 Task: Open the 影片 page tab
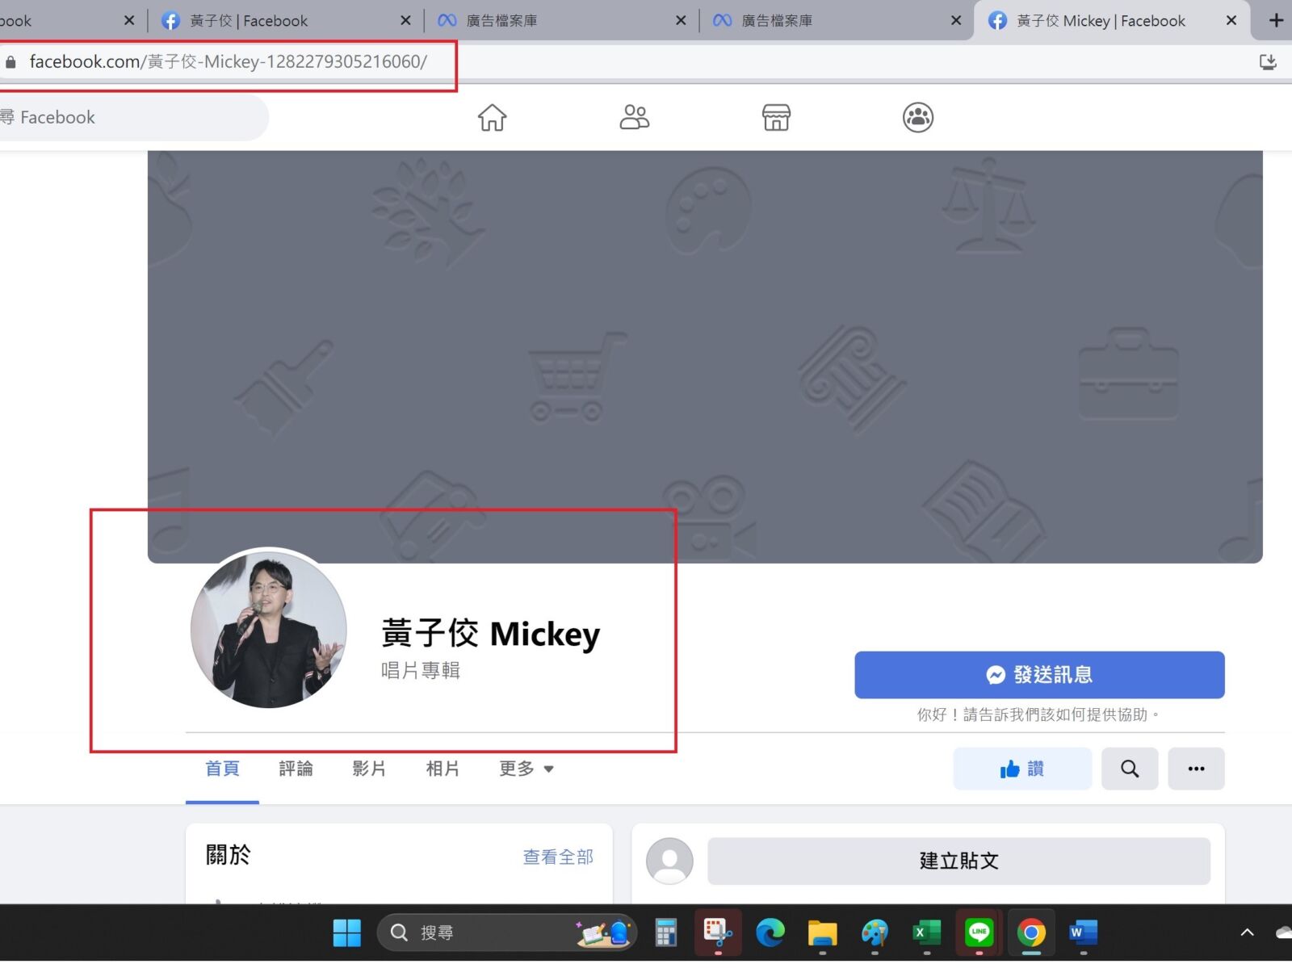point(369,769)
